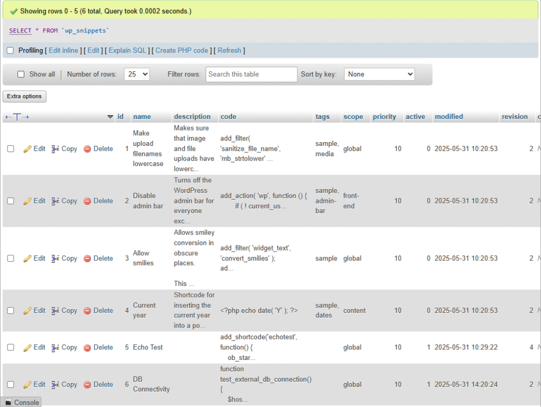Open the column options arrow in the table header
Image resolution: width=541 pixels, height=407 pixels.
110,117
